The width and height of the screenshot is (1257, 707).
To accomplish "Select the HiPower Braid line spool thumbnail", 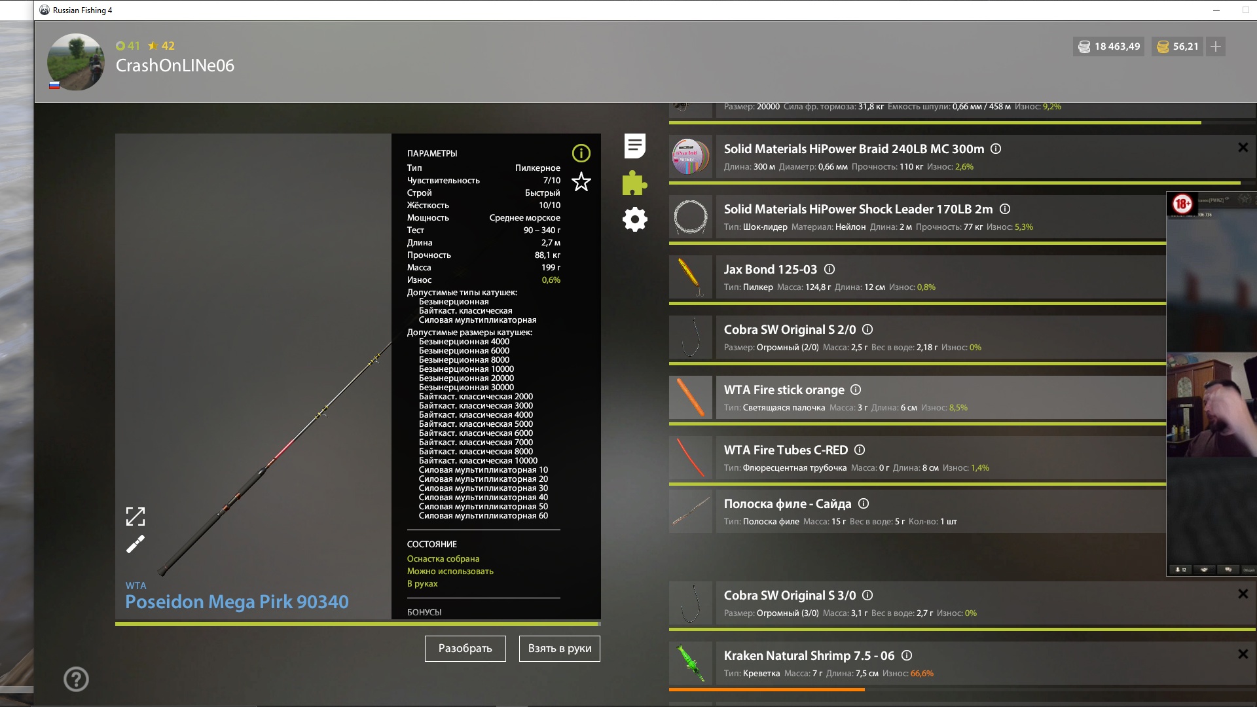I will [x=691, y=157].
